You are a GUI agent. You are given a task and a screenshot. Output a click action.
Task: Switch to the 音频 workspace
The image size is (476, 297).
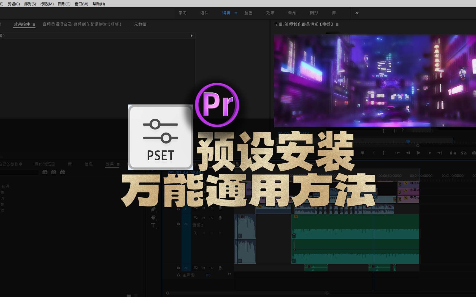[x=292, y=13]
